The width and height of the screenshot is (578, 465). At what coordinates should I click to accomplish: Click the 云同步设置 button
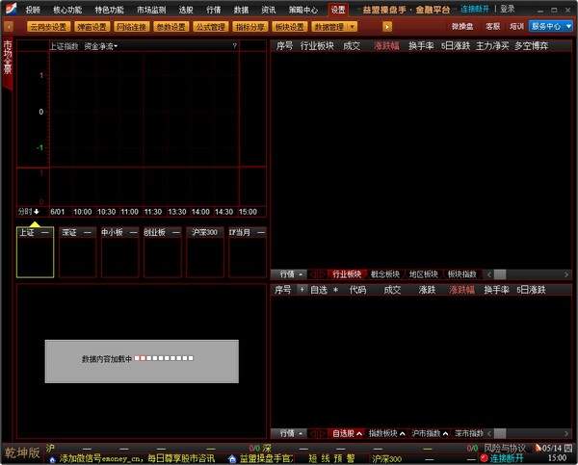pos(48,26)
